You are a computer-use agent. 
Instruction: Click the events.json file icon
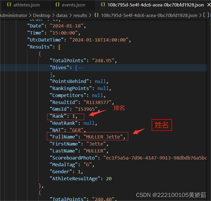(57, 5)
